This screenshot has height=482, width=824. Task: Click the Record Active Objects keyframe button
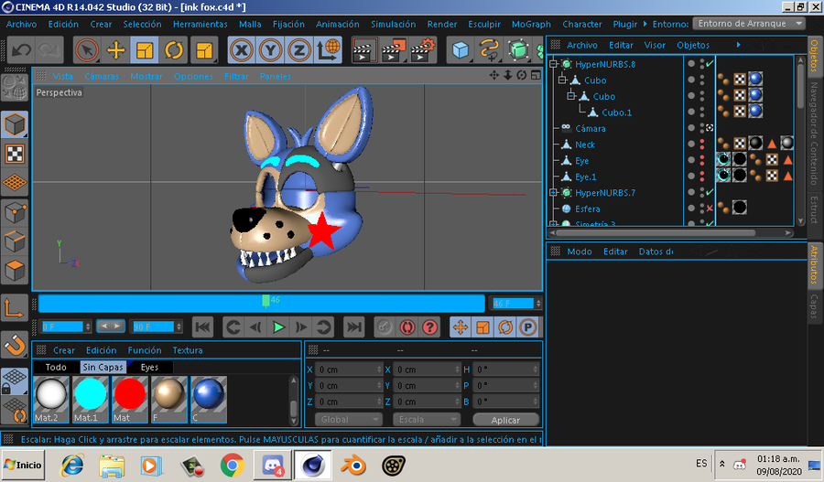coord(385,327)
